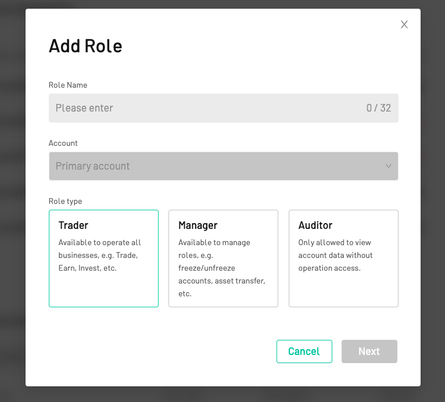Click 'Available to manage roles' description text

tap(222, 268)
